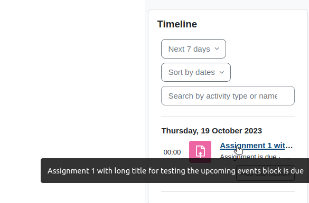Open the Sort by dates dropdown
The image size is (309, 203).
pos(196,72)
